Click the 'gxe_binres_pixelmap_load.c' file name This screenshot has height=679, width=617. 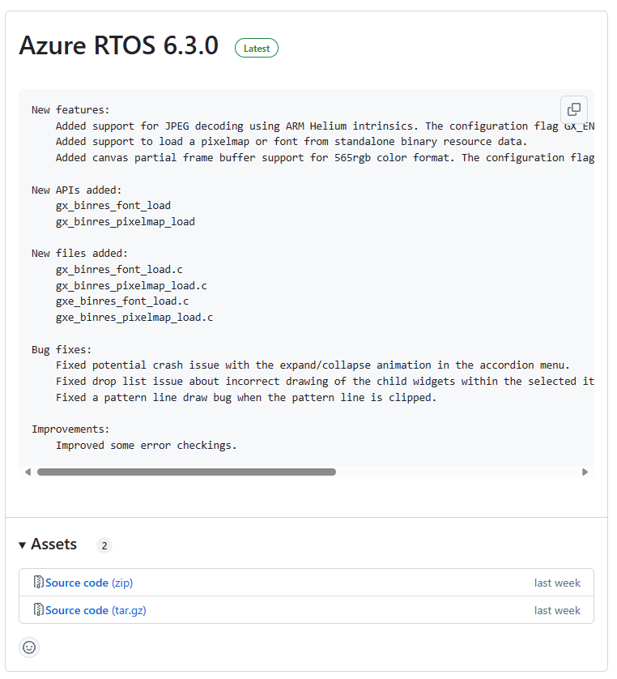tap(134, 318)
